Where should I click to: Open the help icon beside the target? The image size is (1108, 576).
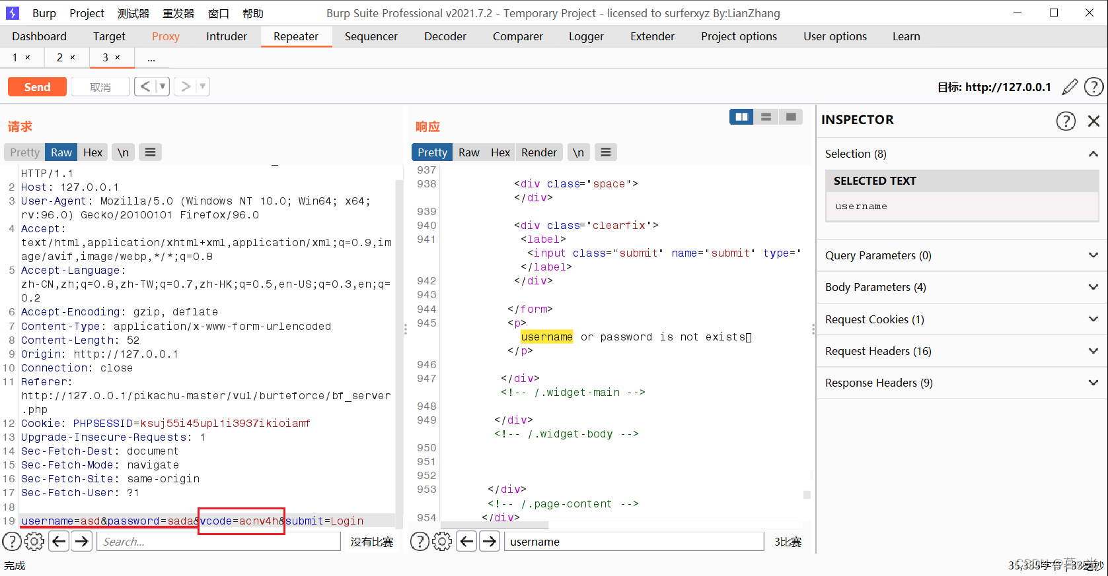[x=1093, y=87]
